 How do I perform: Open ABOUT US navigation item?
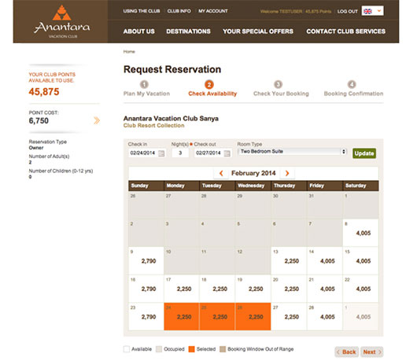pyautogui.click(x=138, y=31)
